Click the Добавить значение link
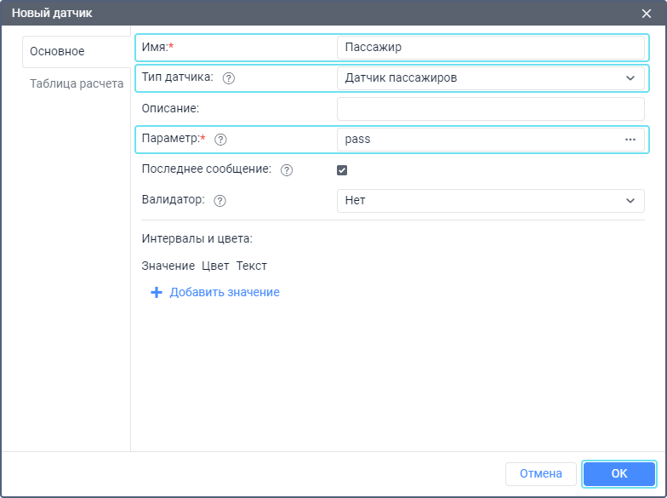Image resolution: width=667 pixels, height=498 pixels. (225, 292)
